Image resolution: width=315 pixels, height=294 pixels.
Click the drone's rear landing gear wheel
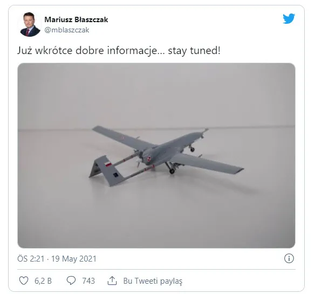tap(172, 171)
